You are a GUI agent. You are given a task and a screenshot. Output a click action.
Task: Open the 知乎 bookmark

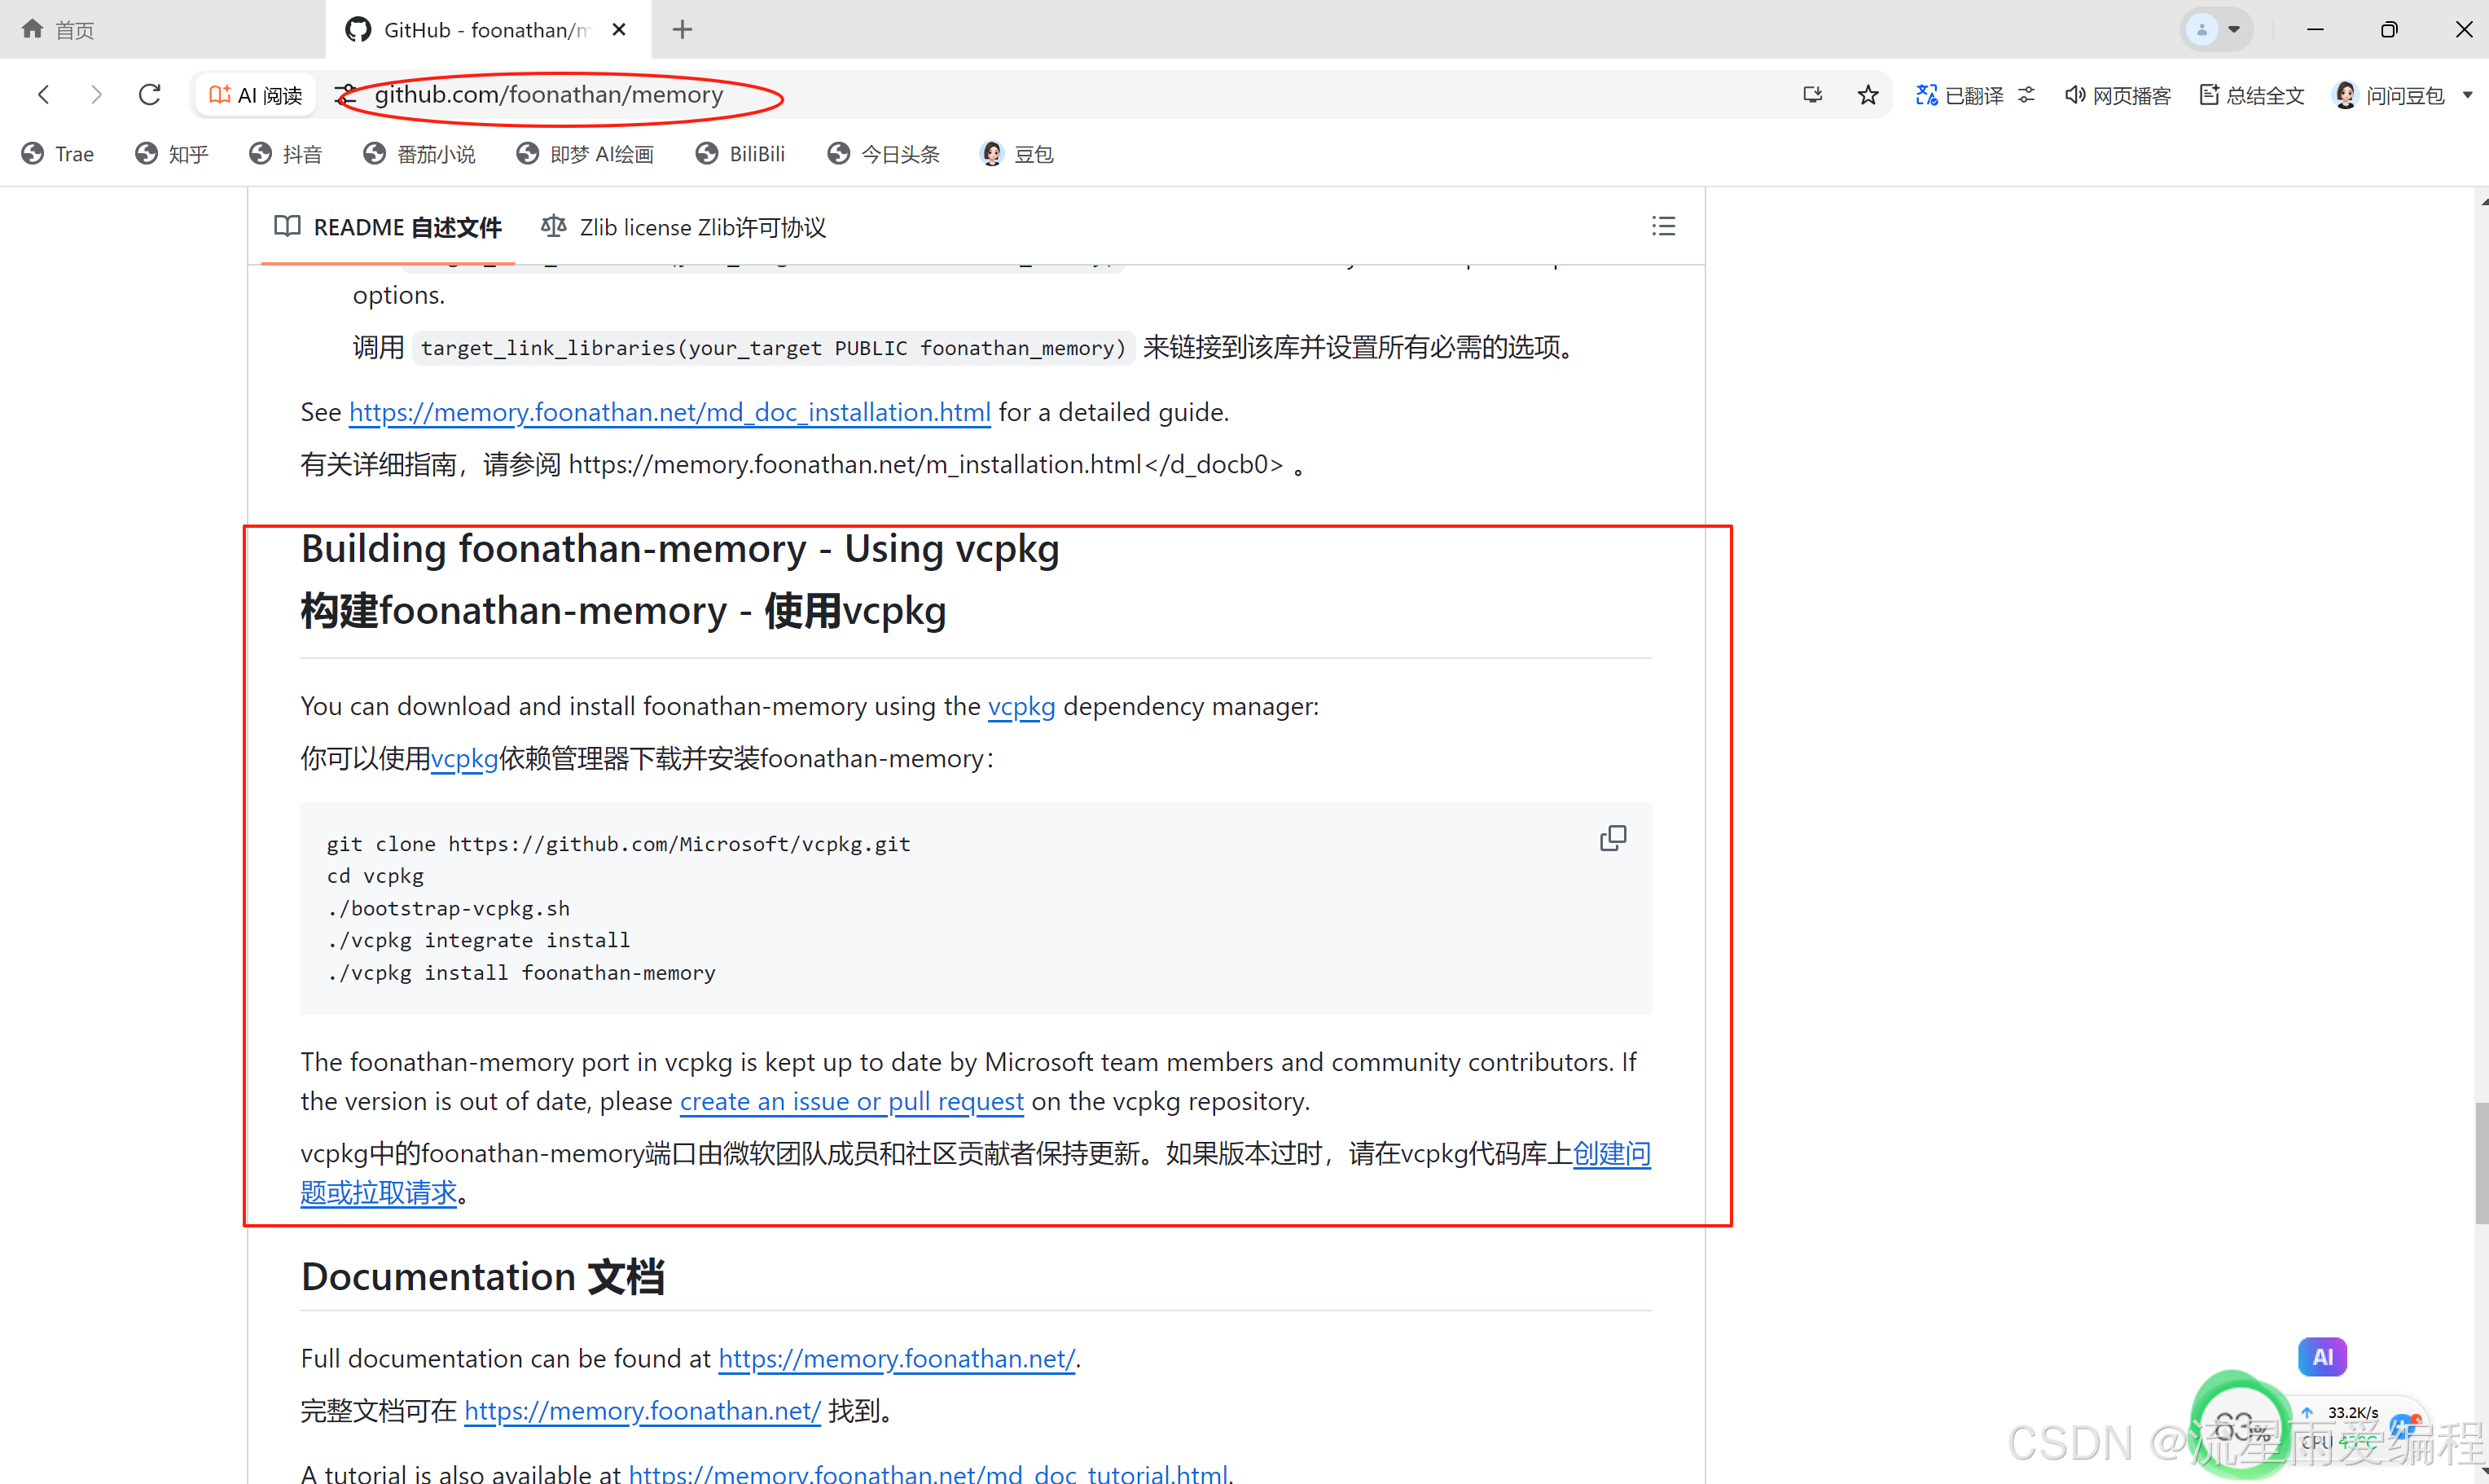click(x=172, y=154)
